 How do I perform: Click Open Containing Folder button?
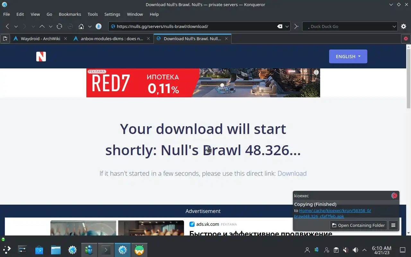tap(358, 225)
